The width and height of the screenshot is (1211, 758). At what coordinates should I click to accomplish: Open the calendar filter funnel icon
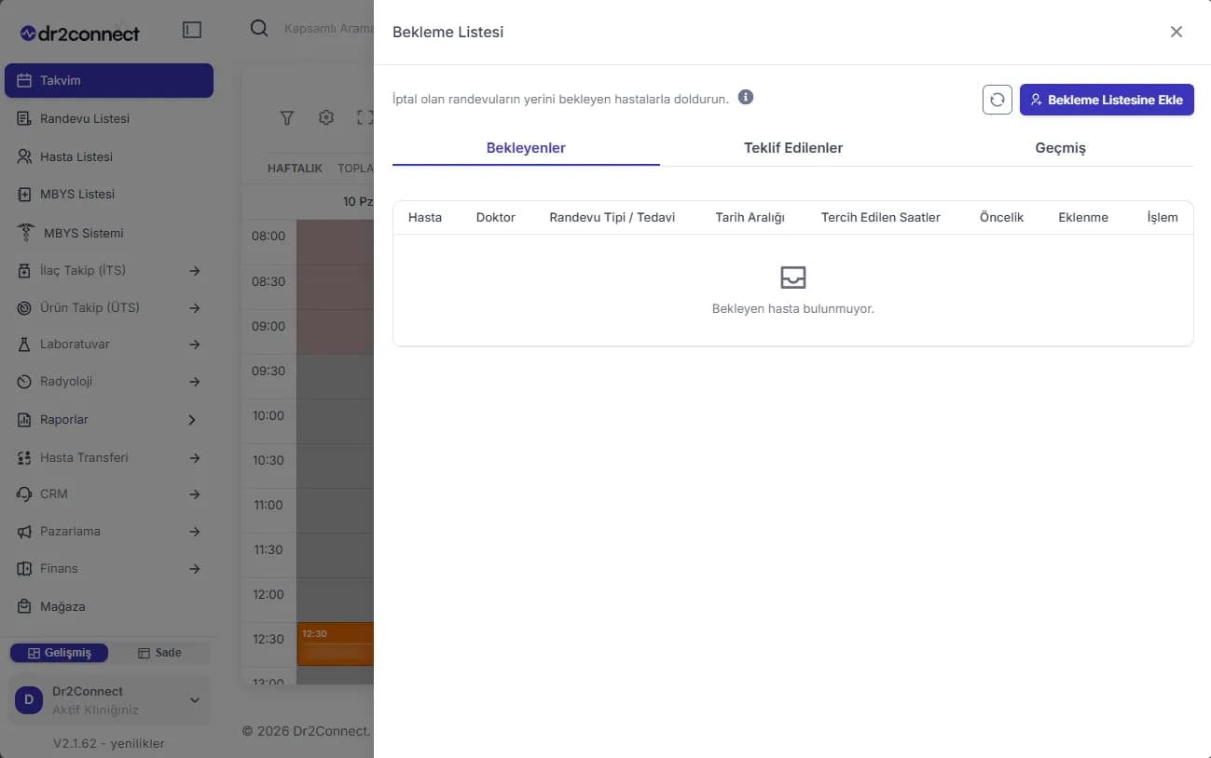pyautogui.click(x=287, y=117)
